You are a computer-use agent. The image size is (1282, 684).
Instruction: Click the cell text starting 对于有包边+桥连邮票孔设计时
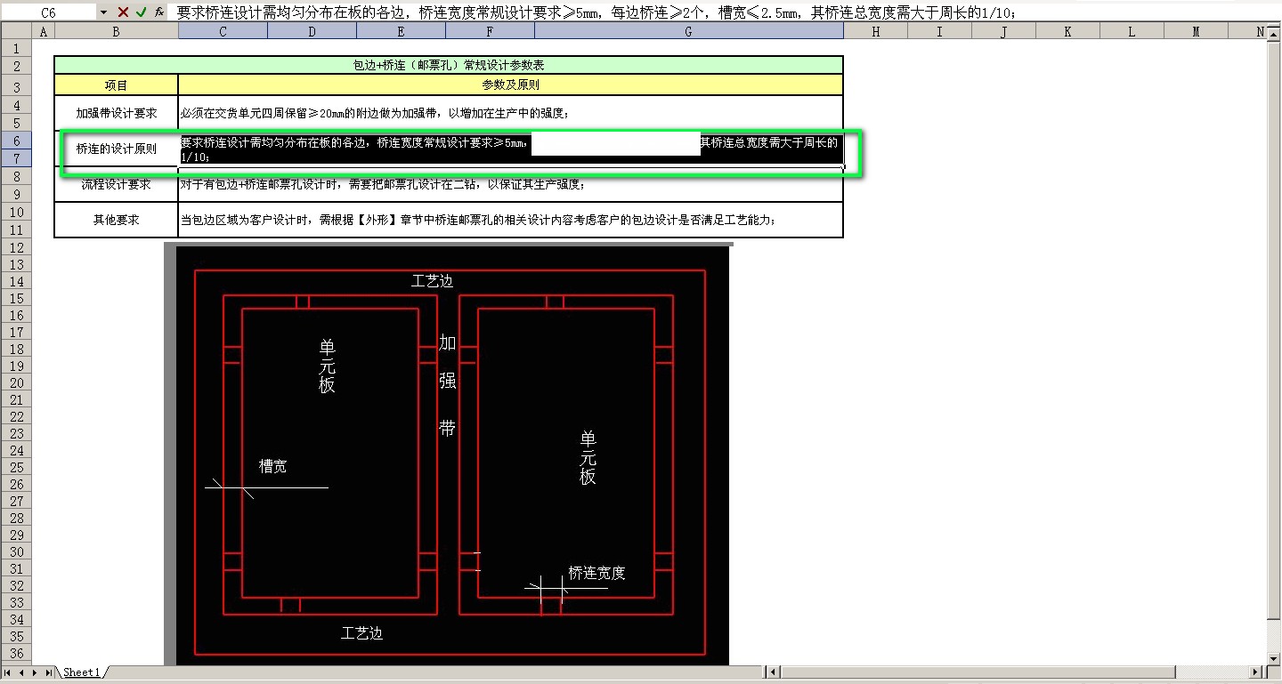click(383, 184)
